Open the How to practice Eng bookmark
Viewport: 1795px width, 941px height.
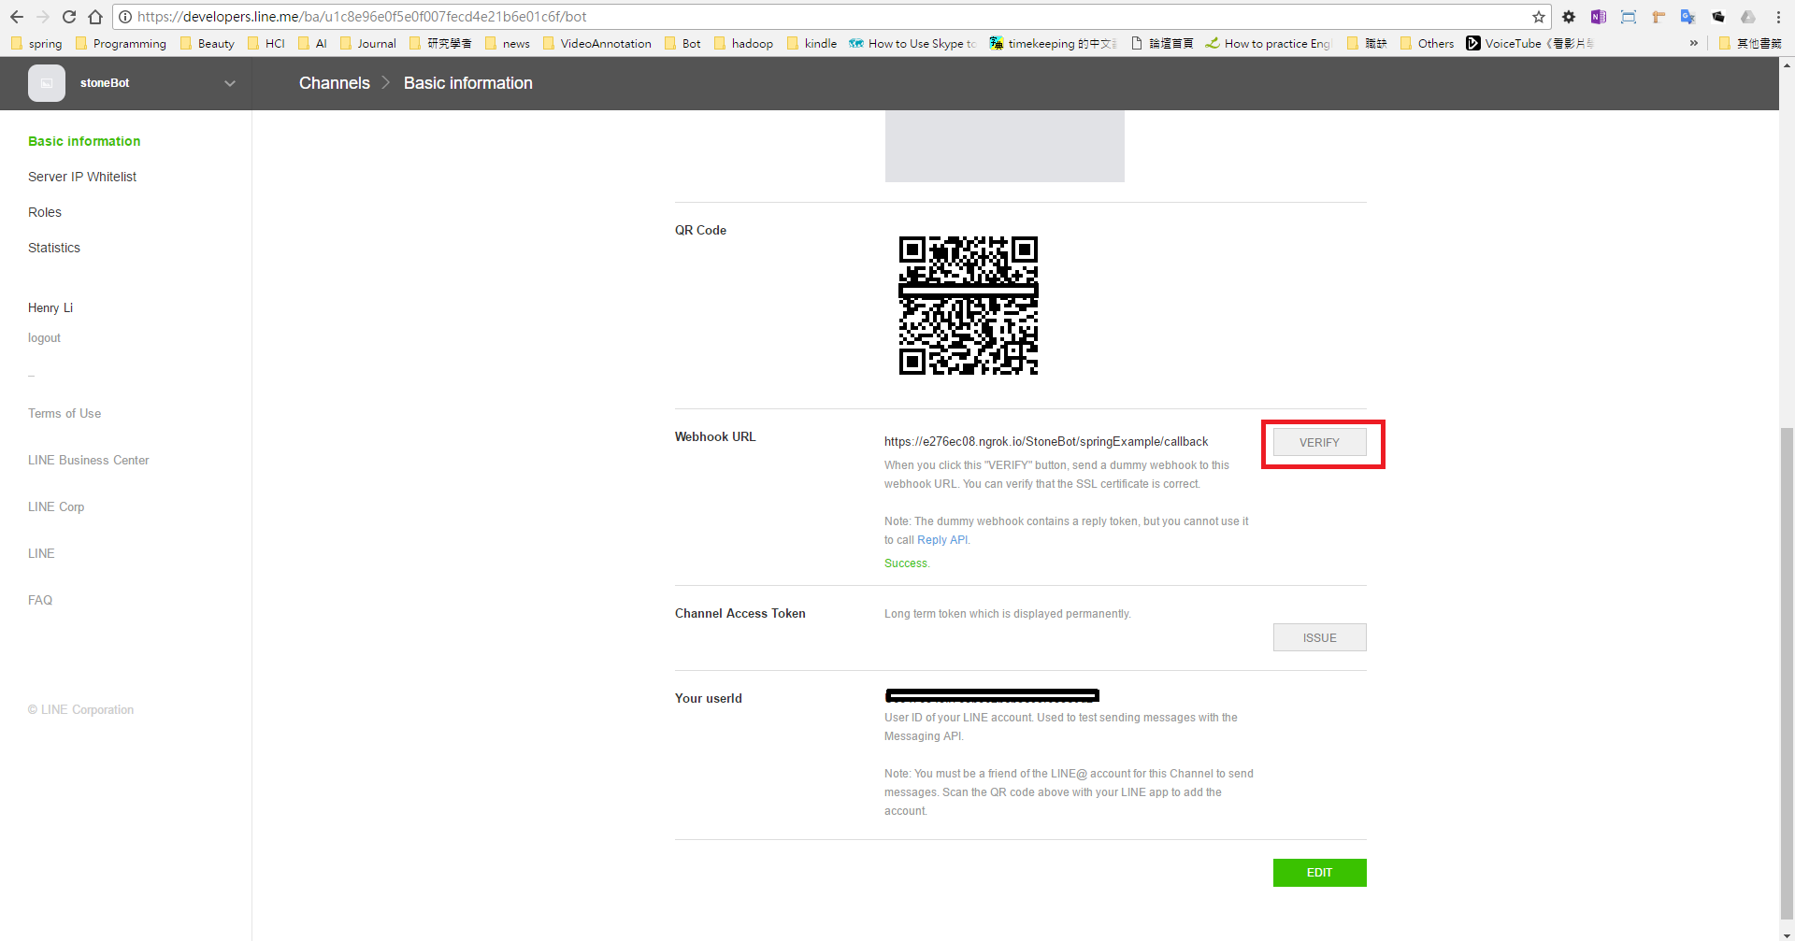(1269, 43)
